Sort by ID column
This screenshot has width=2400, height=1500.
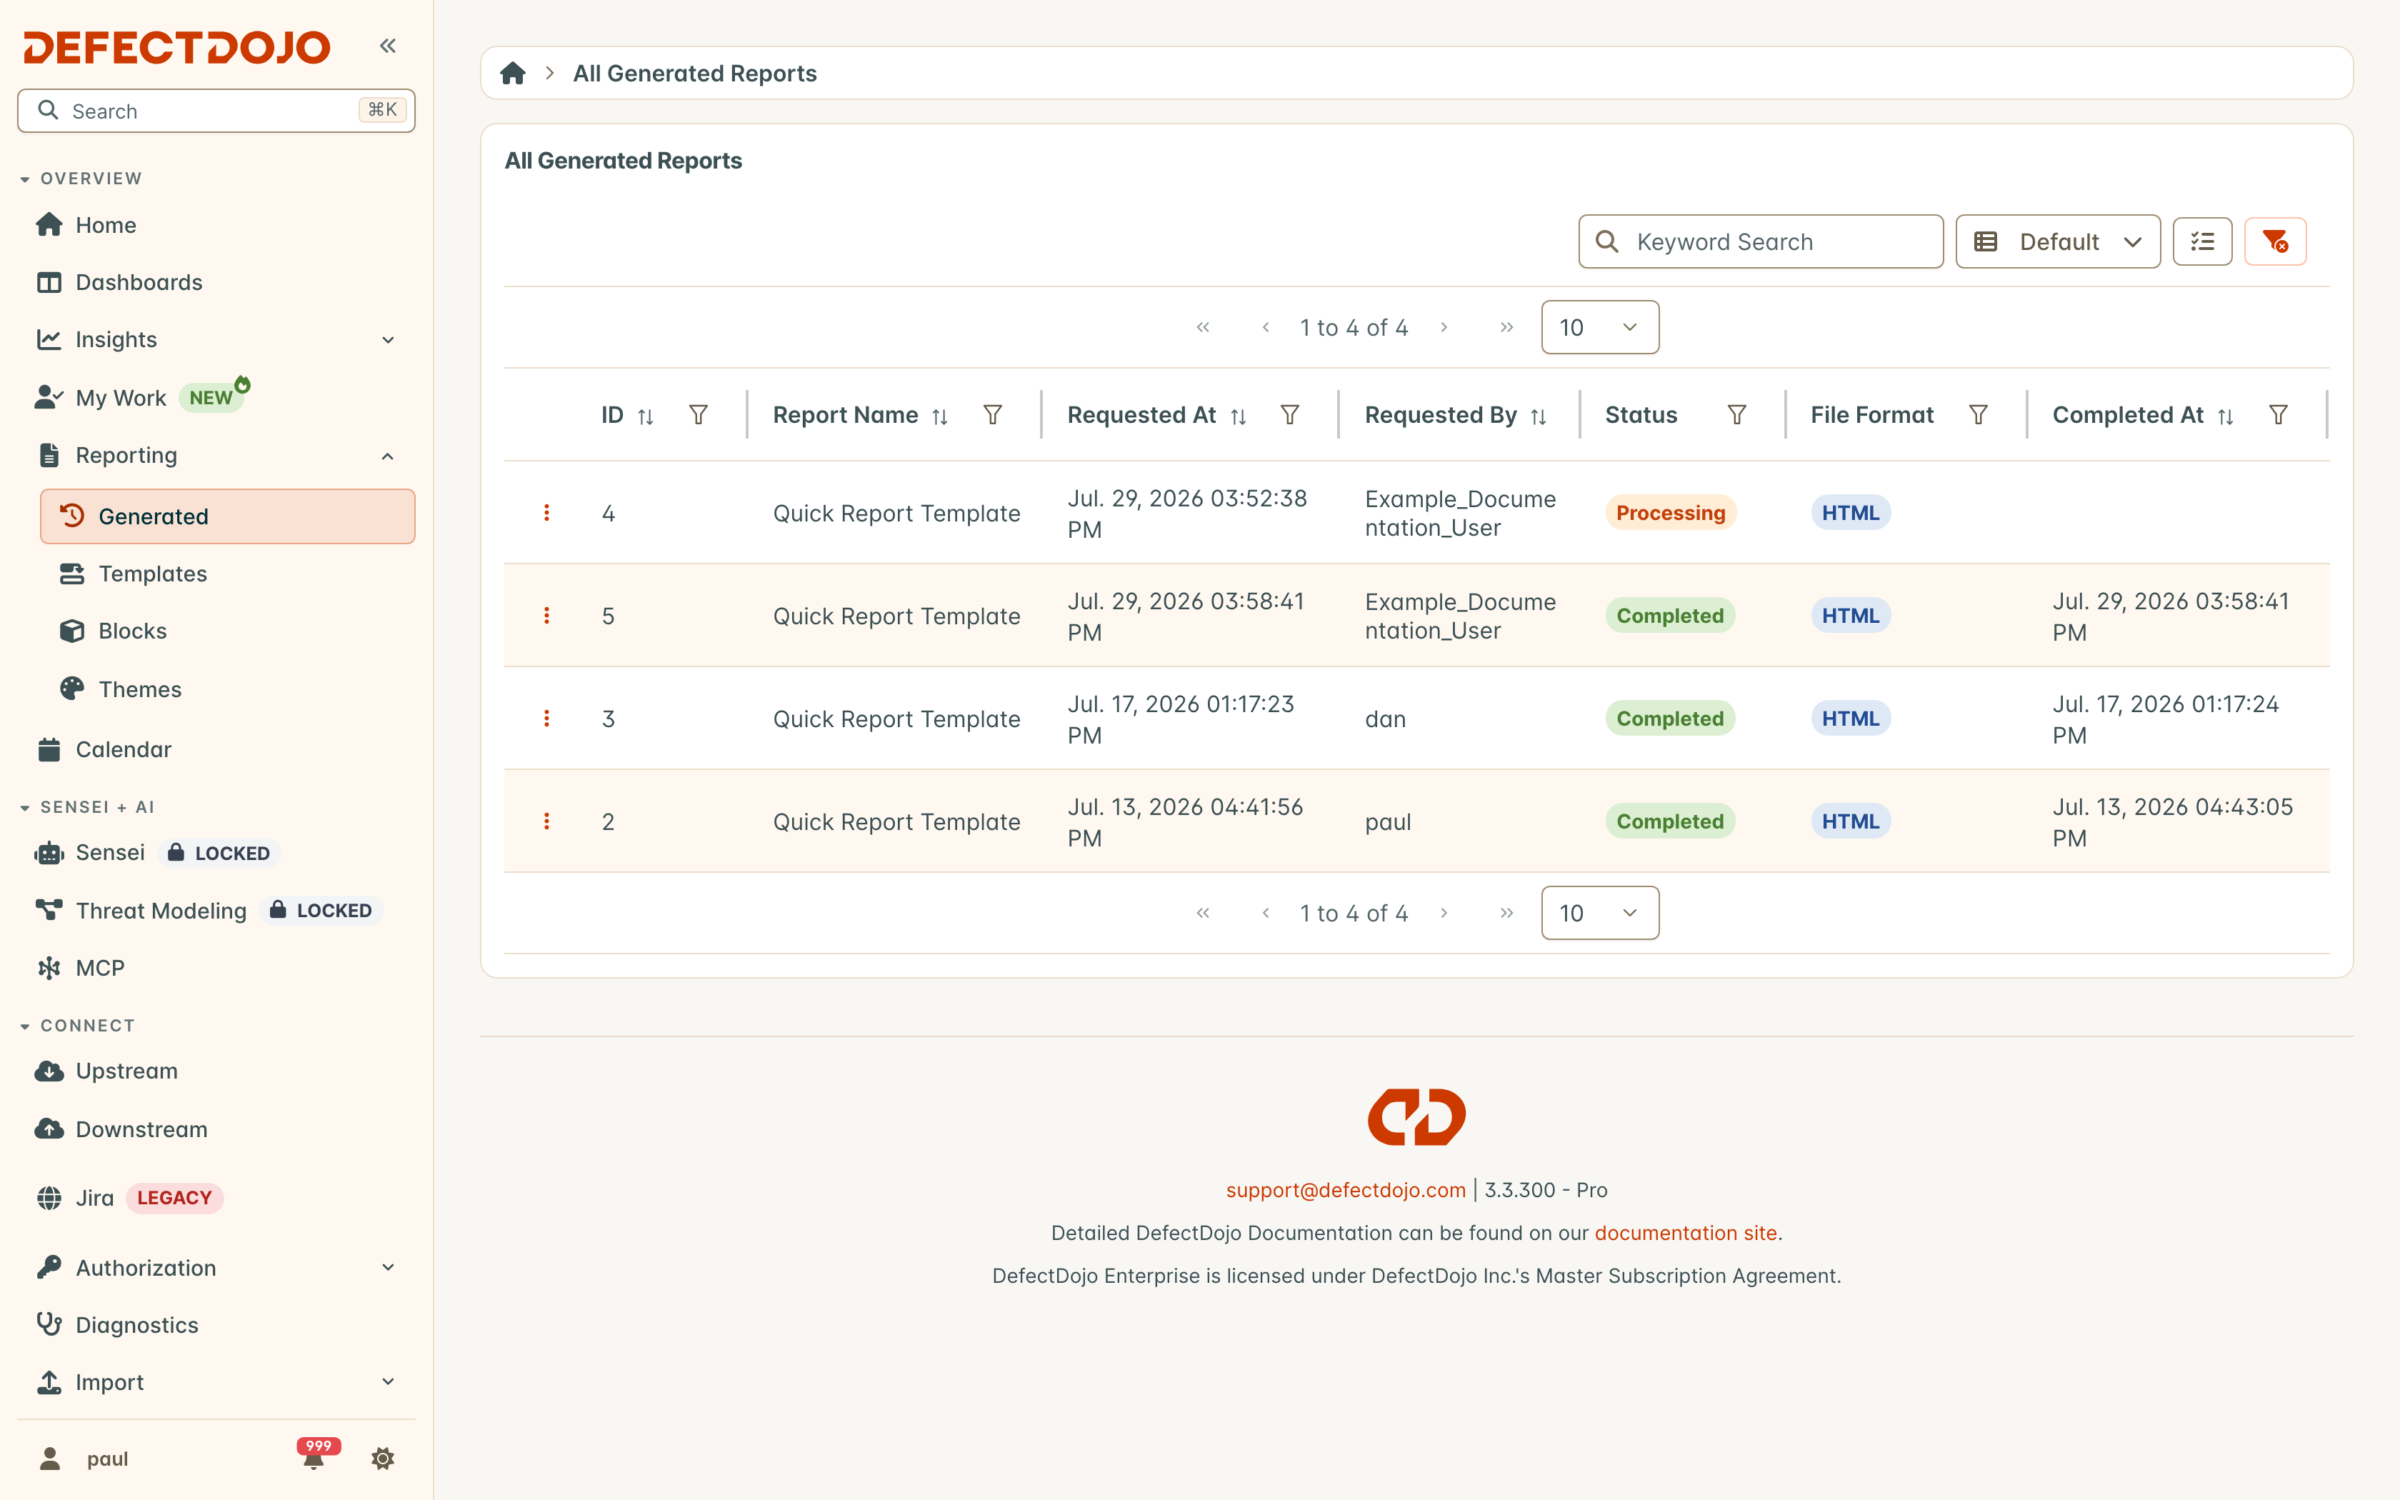coord(646,416)
